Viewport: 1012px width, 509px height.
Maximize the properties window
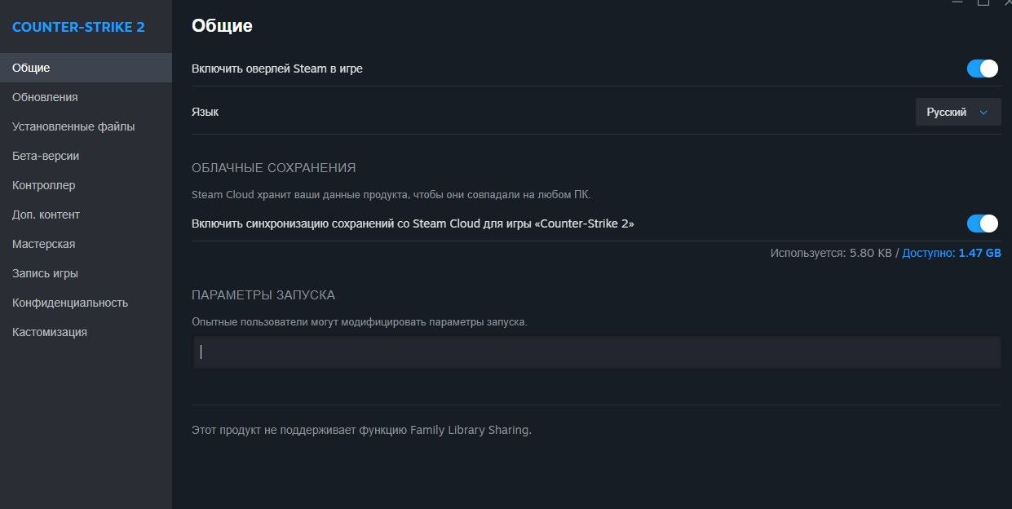pyautogui.click(x=983, y=3)
